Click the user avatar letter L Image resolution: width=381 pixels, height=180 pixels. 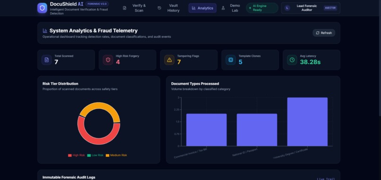coord(287,8)
